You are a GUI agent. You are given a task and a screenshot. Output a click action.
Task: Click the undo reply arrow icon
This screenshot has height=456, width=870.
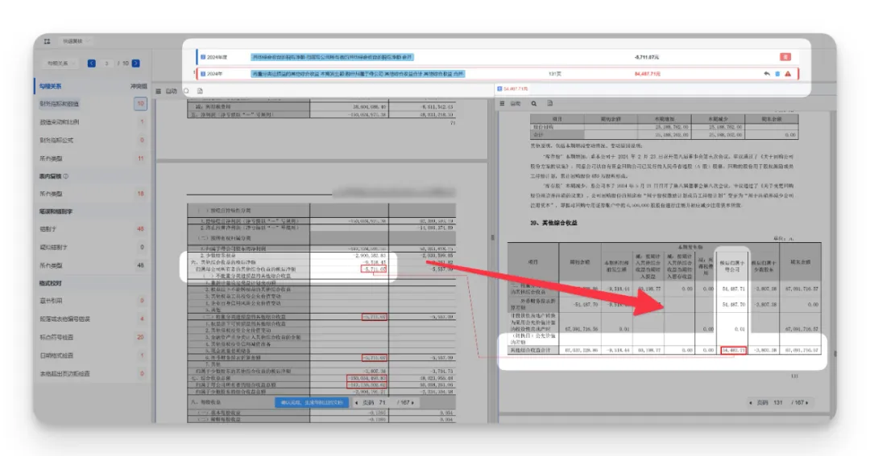pos(767,74)
